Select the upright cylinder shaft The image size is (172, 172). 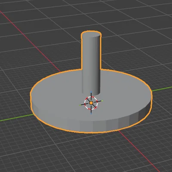point(91,64)
